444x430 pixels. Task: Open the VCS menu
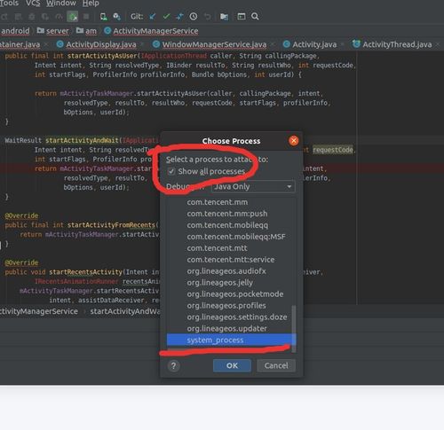point(33,4)
